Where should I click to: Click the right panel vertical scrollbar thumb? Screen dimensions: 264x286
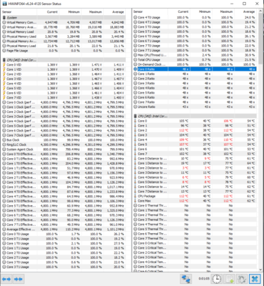(260, 41)
